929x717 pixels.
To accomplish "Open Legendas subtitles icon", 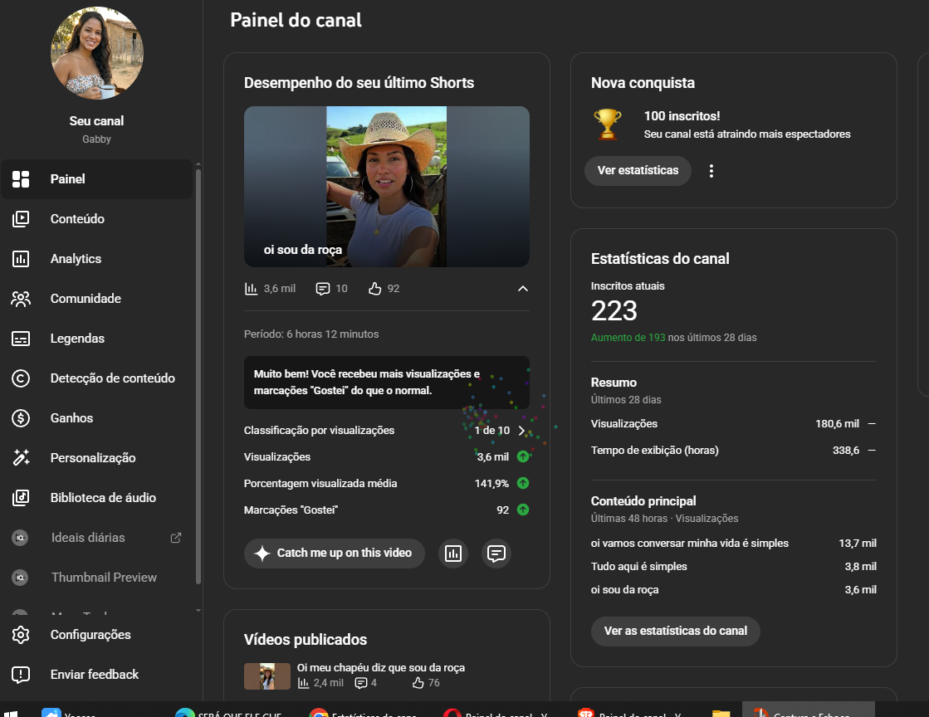I will tap(21, 339).
